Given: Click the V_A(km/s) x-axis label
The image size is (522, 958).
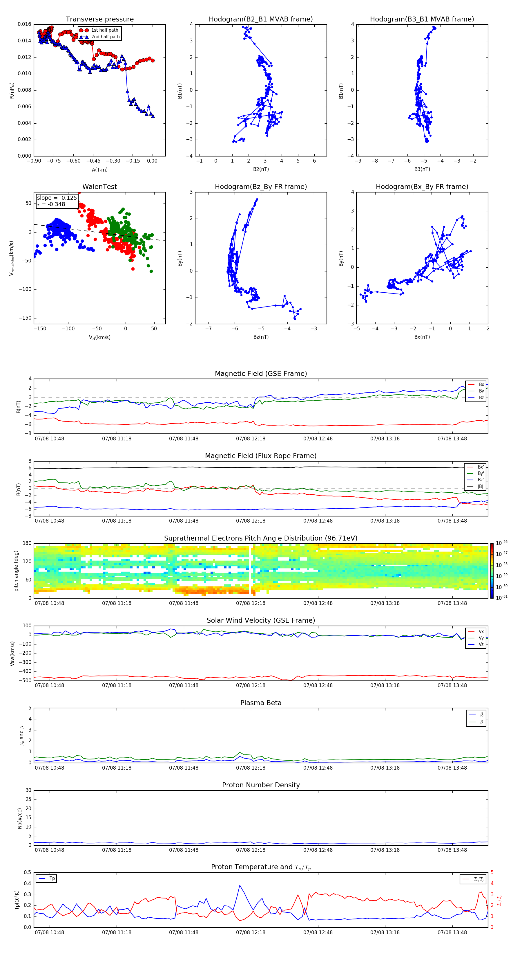Looking at the screenshot, I should pos(99,337).
